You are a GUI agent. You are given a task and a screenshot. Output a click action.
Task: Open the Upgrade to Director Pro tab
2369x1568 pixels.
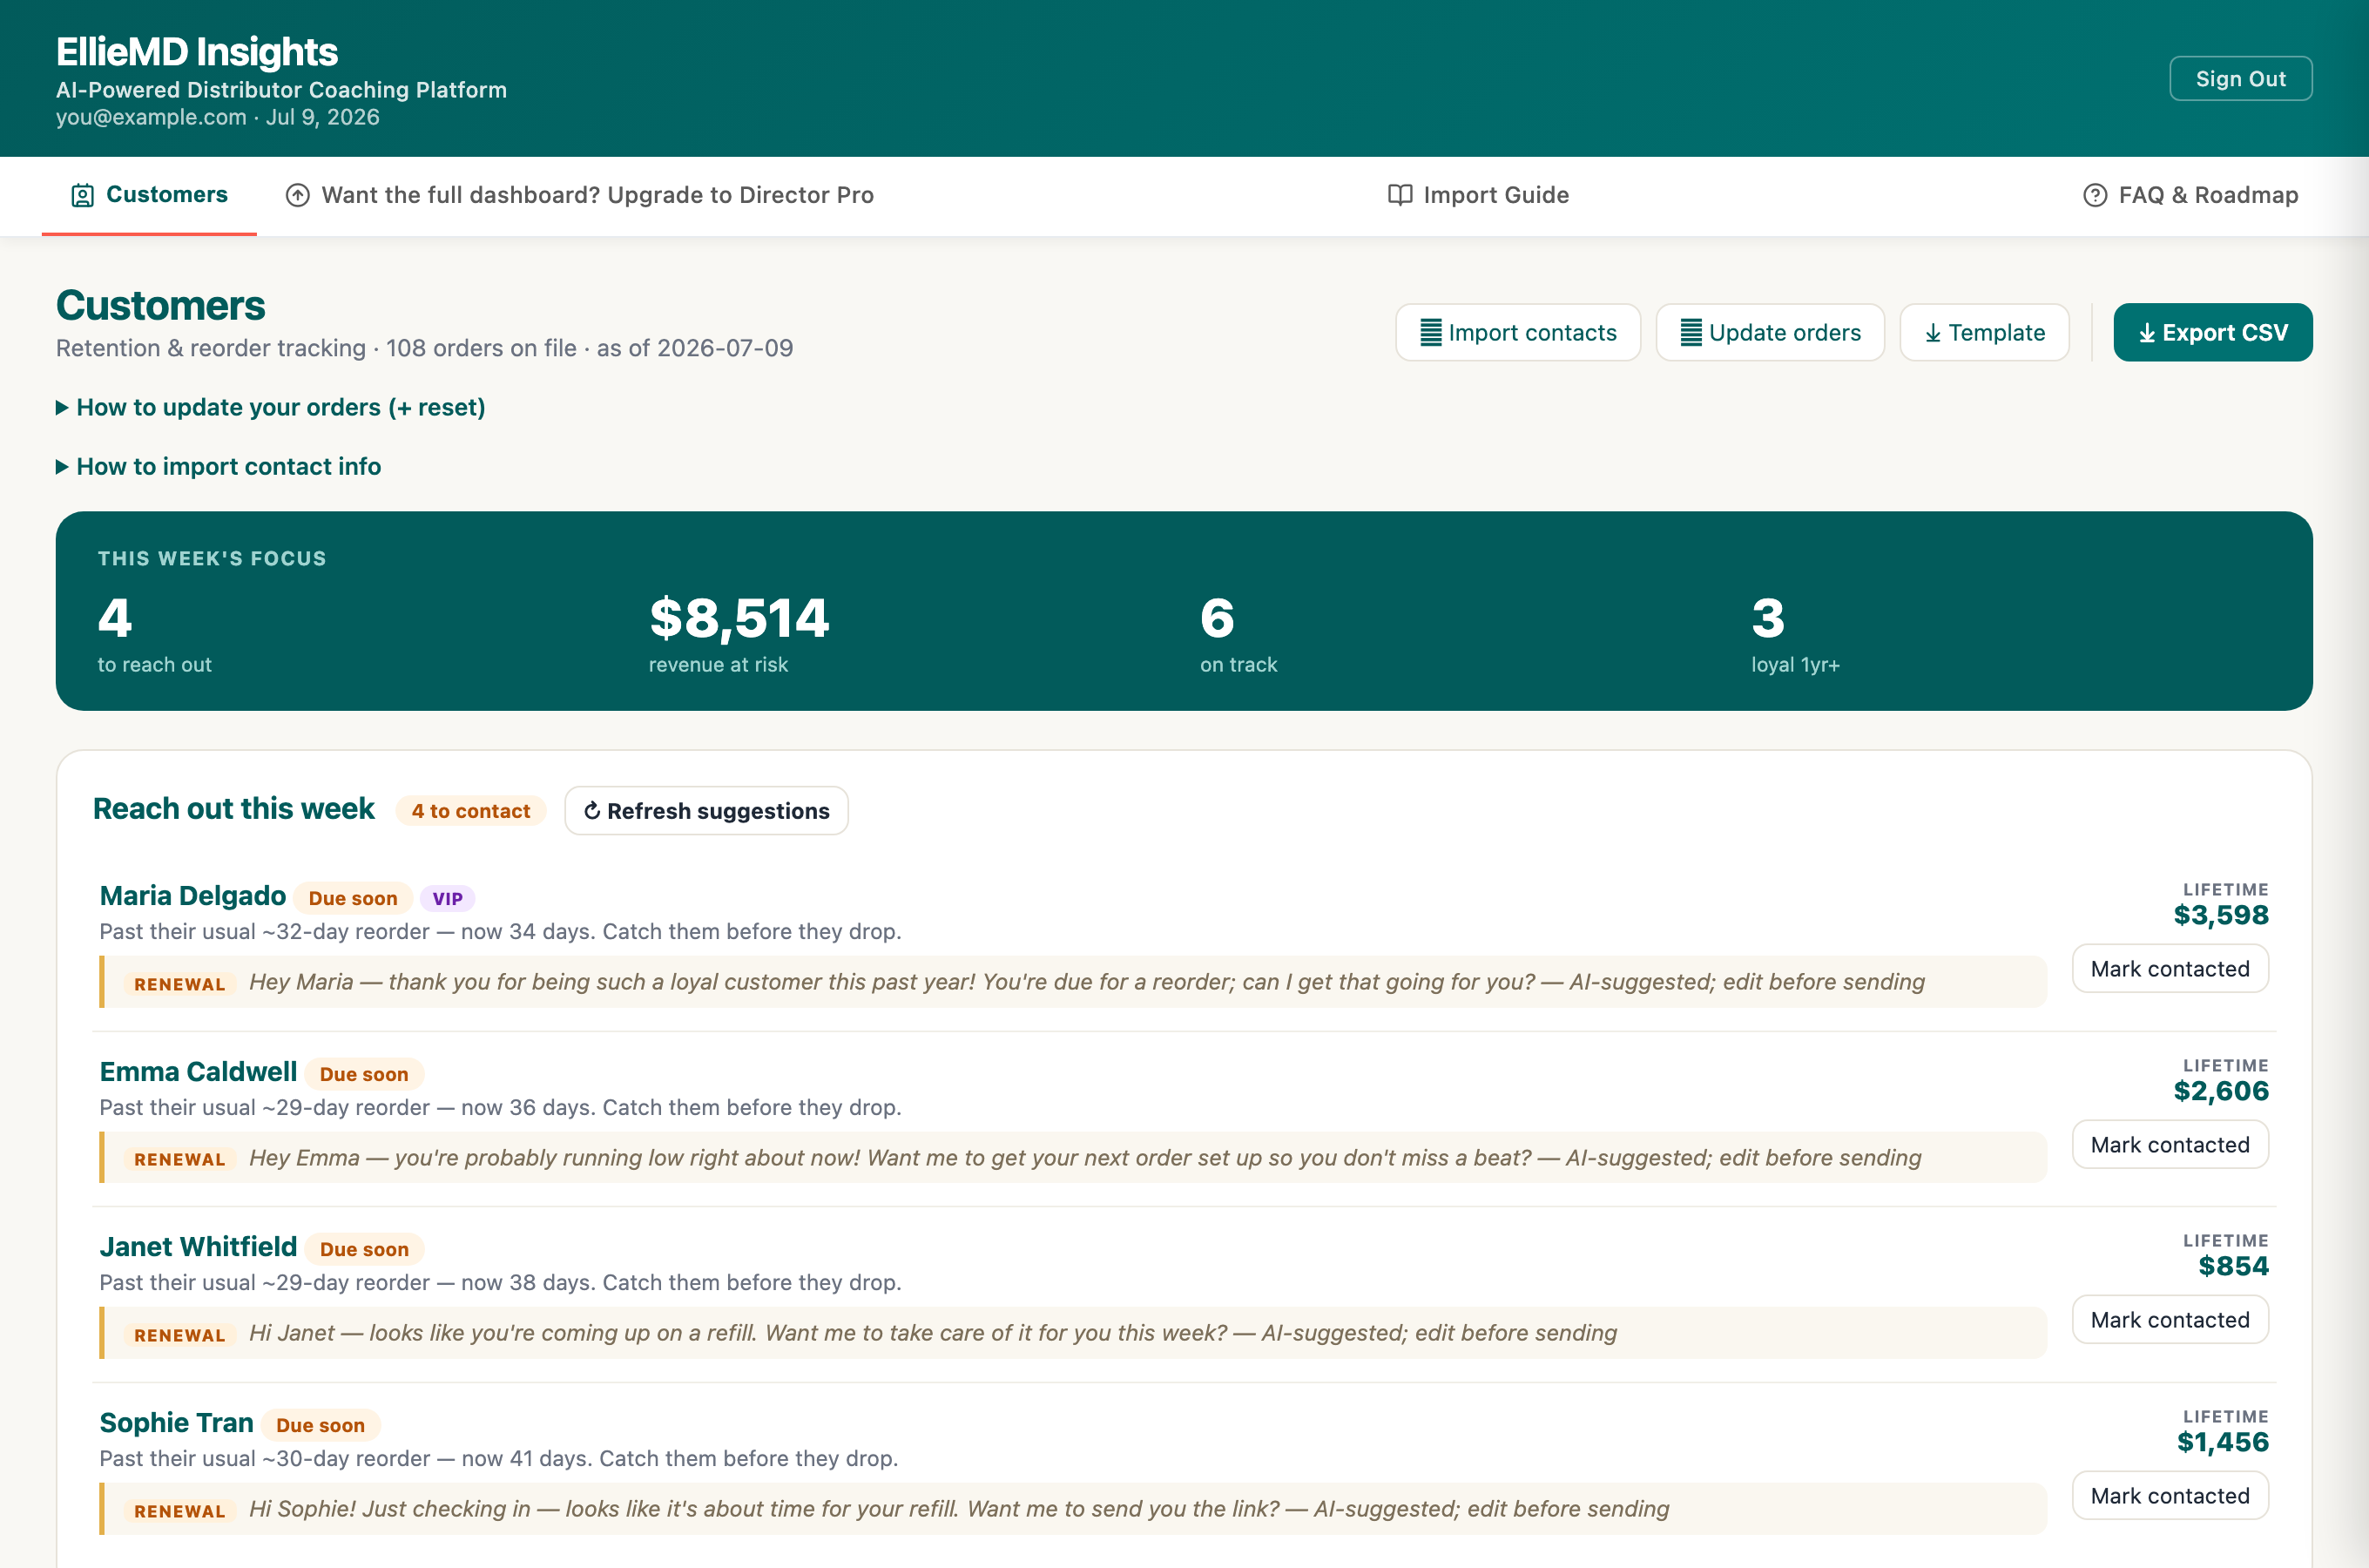tap(580, 195)
